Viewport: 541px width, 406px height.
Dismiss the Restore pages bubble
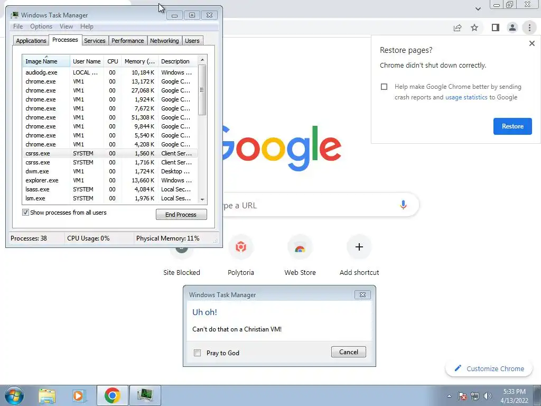pos(531,43)
